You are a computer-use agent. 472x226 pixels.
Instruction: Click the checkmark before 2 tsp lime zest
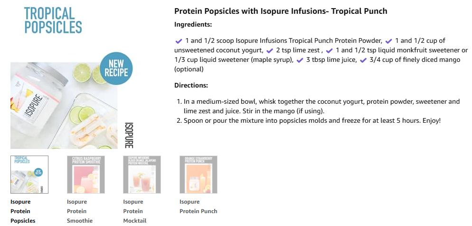[269, 50]
